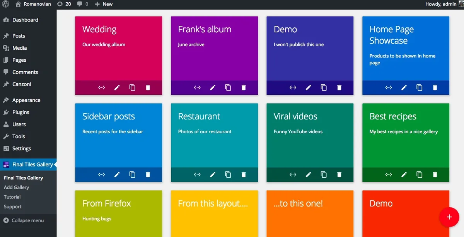Clone the Best recipes gallery

(x=420, y=175)
